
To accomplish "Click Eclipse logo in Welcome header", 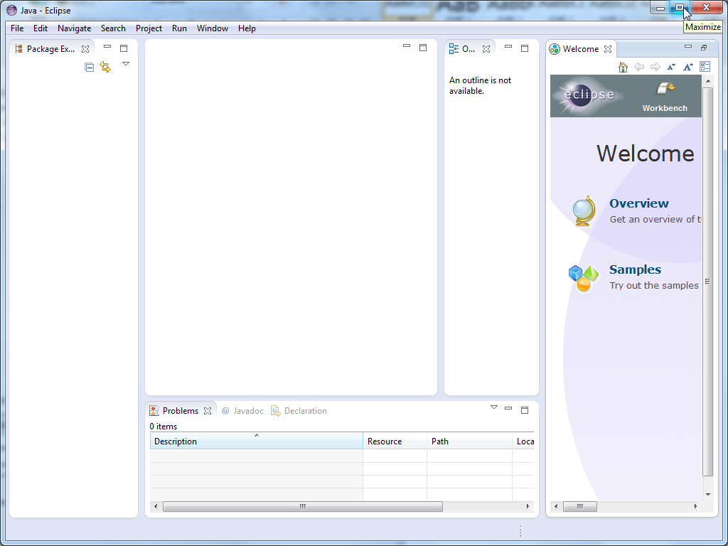I will click(x=589, y=96).
